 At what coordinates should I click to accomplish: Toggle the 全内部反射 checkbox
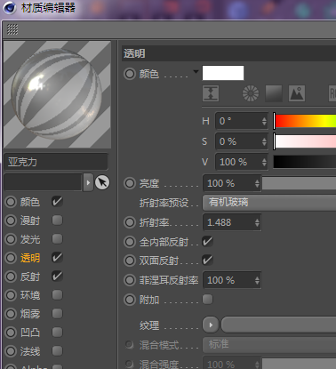click(207, 241)
